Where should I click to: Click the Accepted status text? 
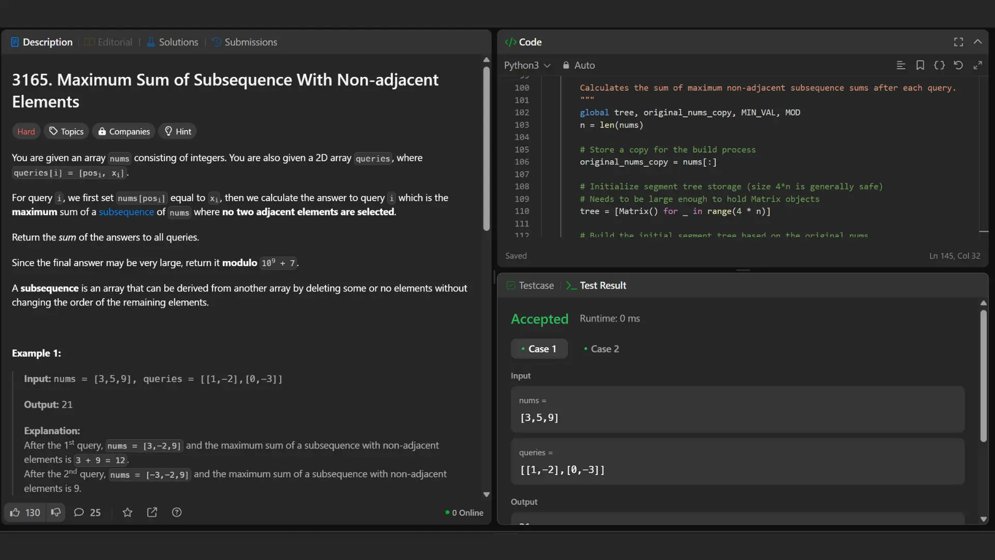coord(539,319)
